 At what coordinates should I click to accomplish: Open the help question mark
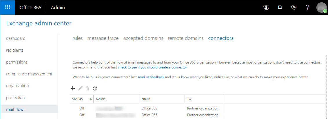[x=308, y=8]
